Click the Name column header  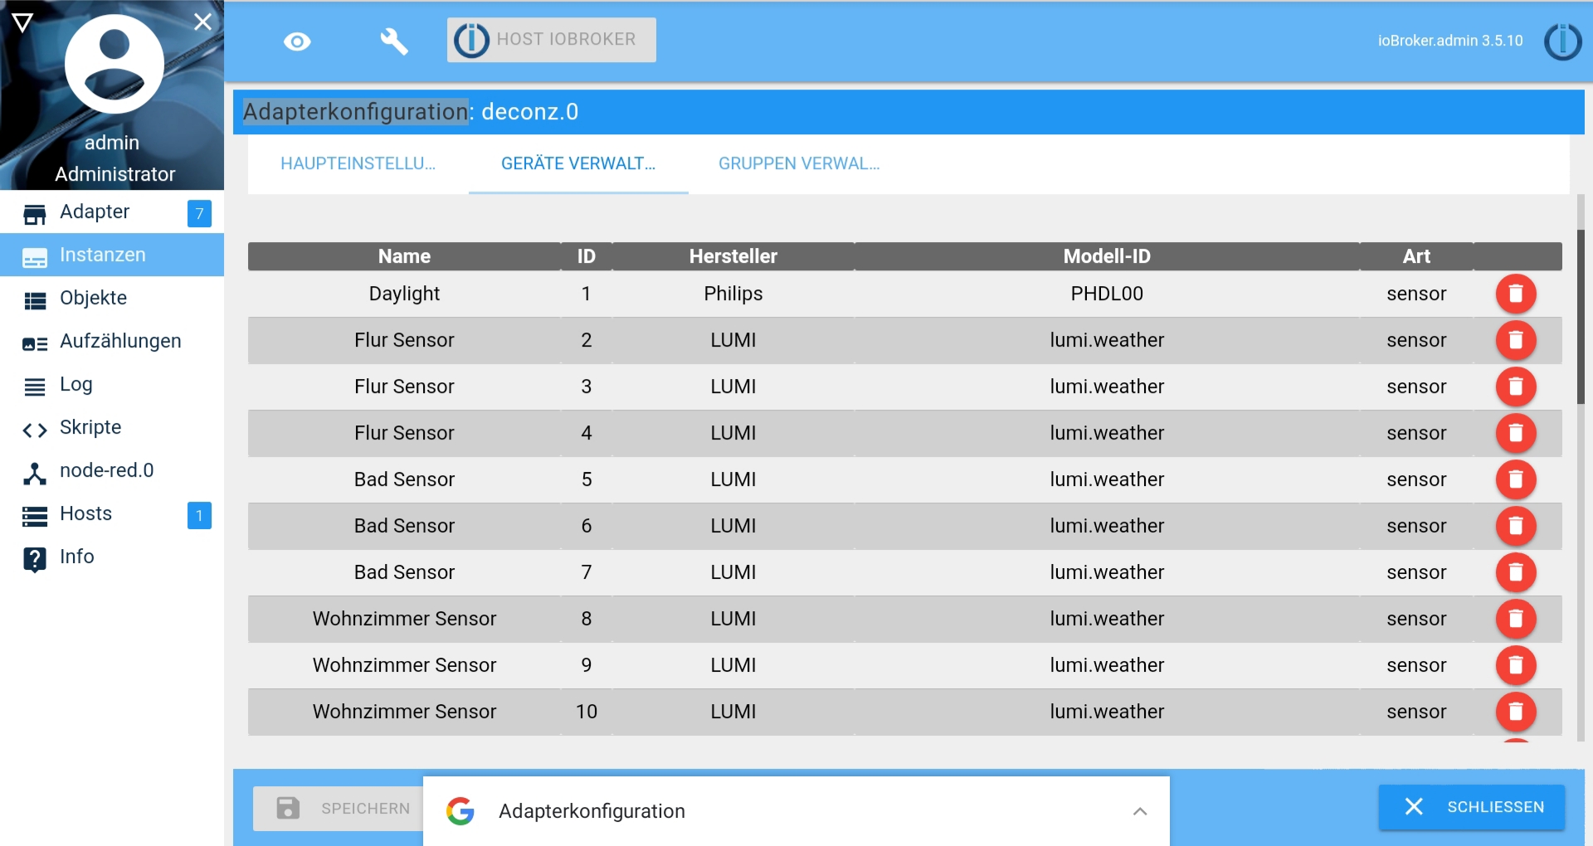[404, 256]
